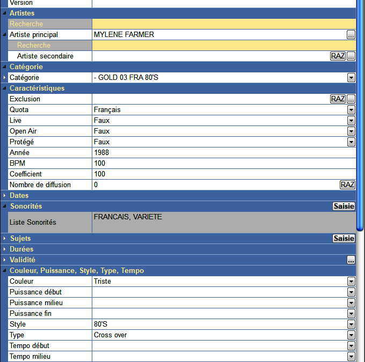Open the Protégé dropdown

point(351,142)
